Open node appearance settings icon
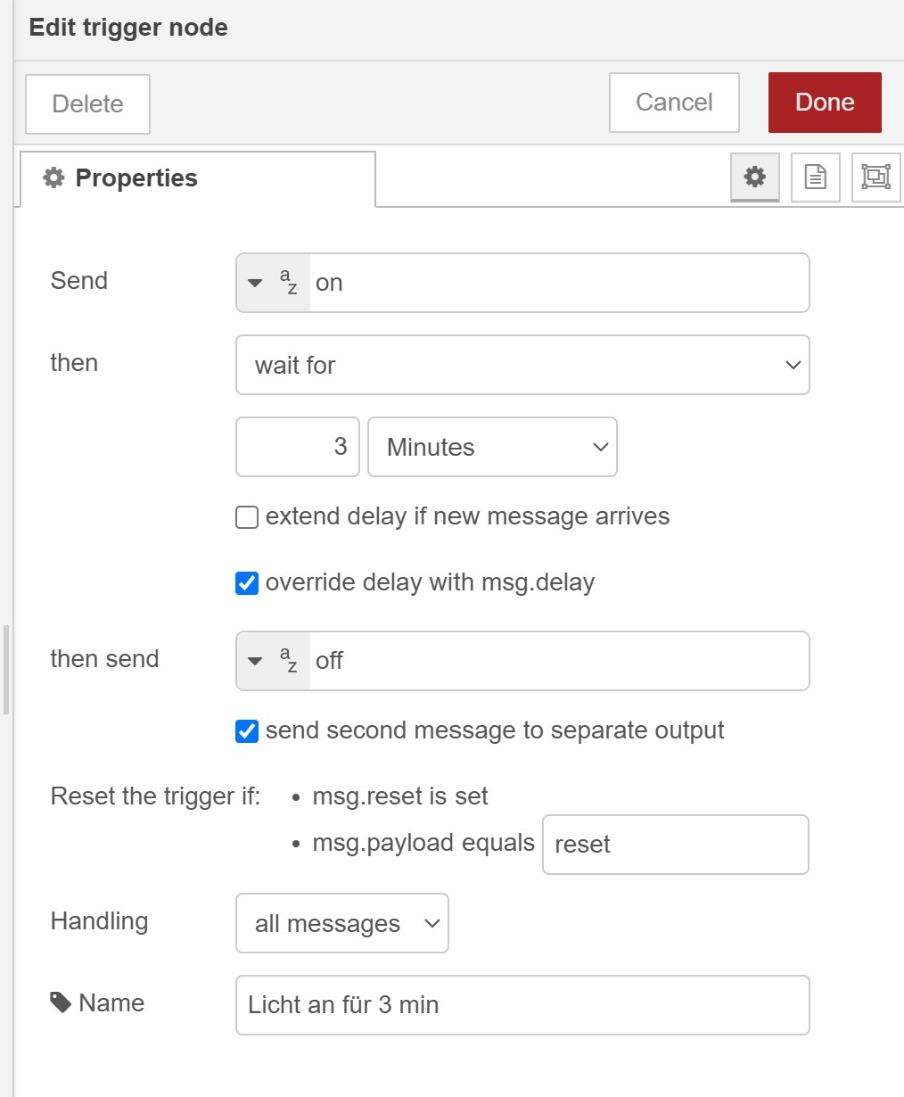The height and width of the screenshot is (1097, 904). (x=875, y=177)
